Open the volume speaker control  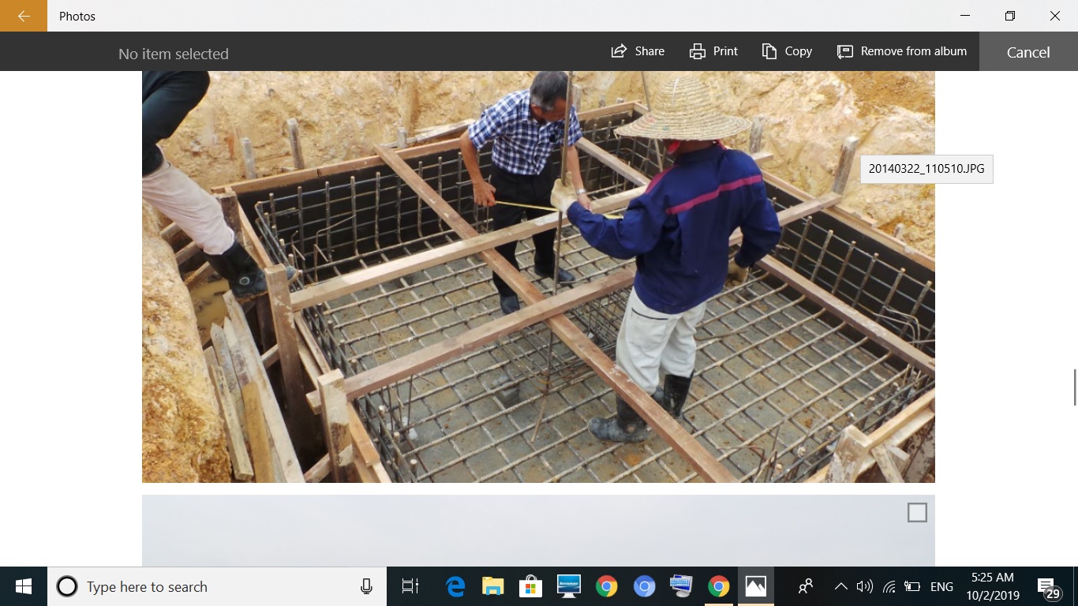pyautogui.click(x=865, y=586)
